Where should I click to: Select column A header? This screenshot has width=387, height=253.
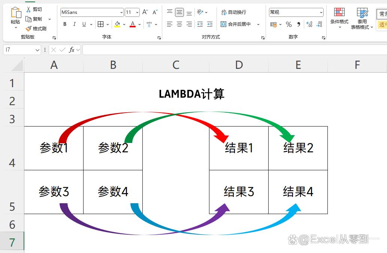54,65
